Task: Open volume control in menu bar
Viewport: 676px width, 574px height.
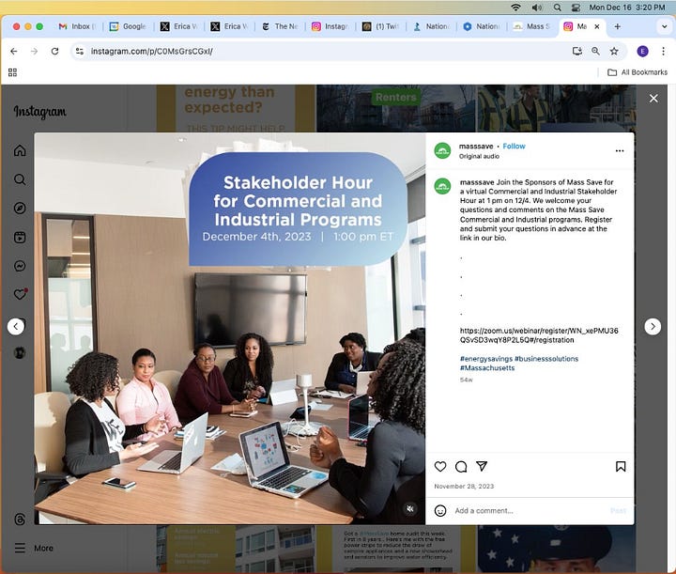Action: tap(537, 8)
